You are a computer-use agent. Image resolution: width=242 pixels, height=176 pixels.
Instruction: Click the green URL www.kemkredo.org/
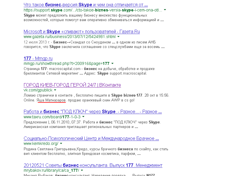[x=41, y=143]
